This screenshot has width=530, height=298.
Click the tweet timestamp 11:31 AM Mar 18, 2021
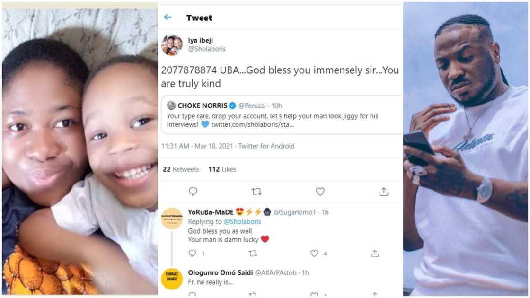pos(197,146)
